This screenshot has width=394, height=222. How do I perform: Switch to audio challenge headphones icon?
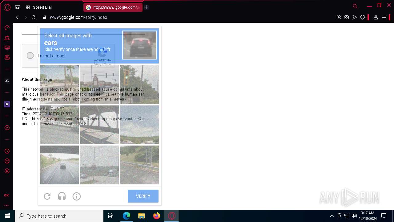pyautogui.click(x=62, y=196)
